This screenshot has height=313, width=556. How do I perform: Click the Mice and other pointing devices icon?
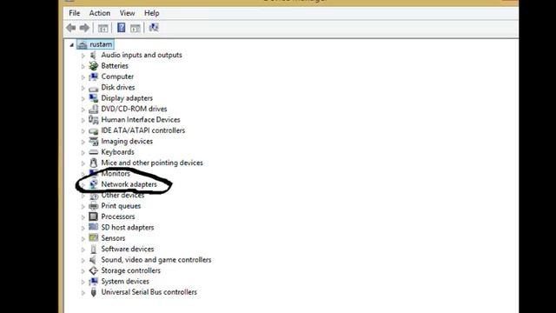[93, 163]
